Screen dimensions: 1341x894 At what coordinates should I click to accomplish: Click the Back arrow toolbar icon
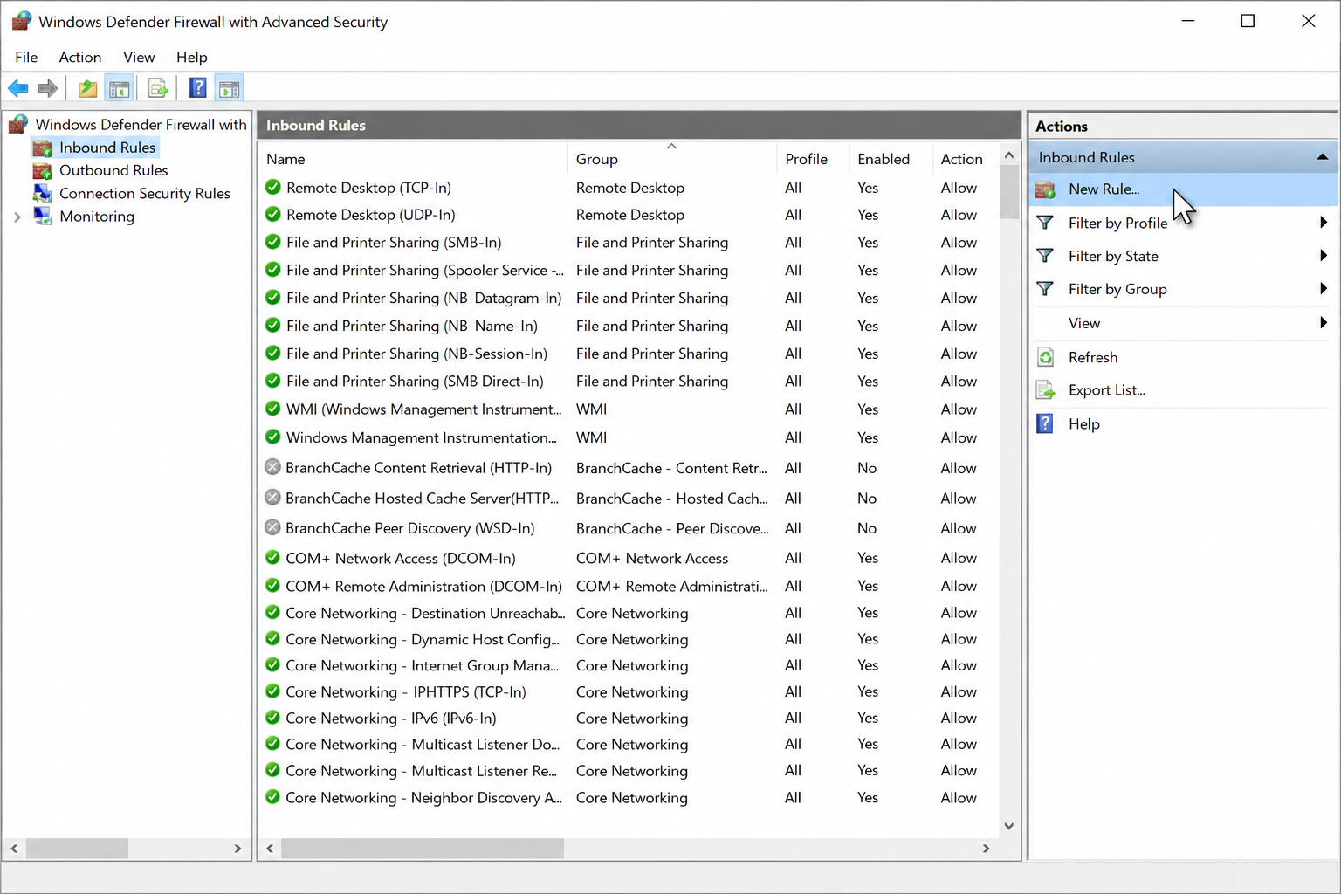click(x=18, y=88)
